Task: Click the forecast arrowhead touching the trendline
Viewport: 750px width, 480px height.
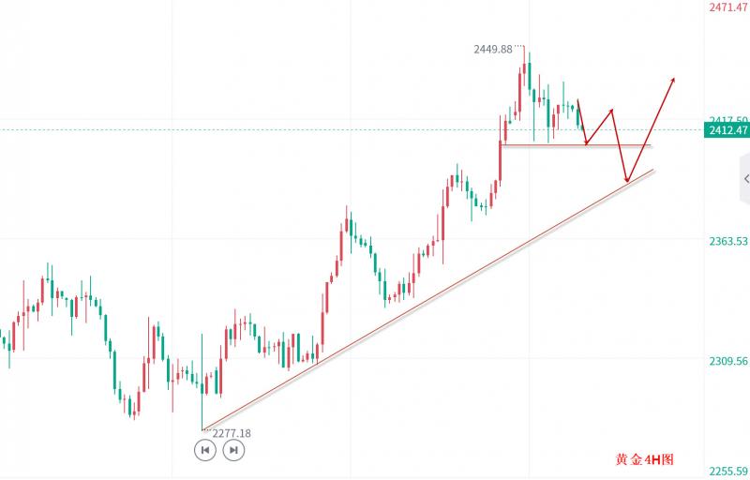Action: point(625,178)
